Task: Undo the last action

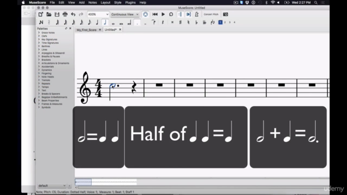Action: tap(73, 15)
